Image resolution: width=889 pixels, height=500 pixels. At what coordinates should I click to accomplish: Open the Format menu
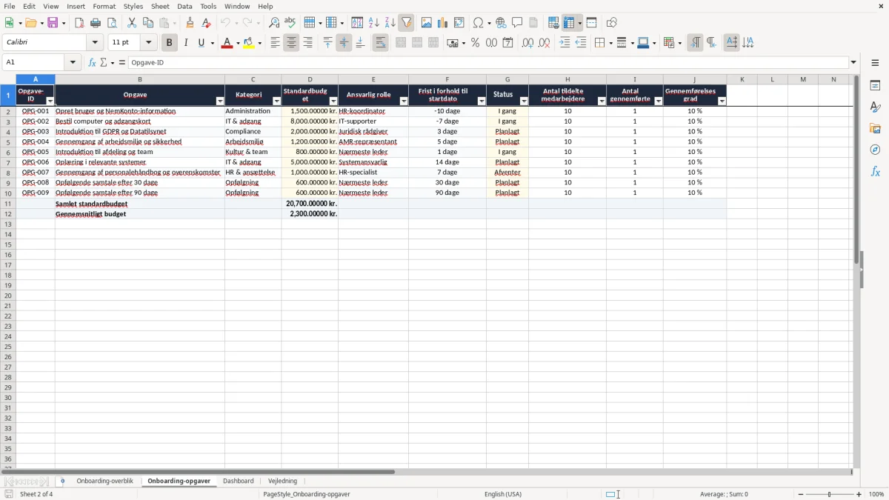104,6
